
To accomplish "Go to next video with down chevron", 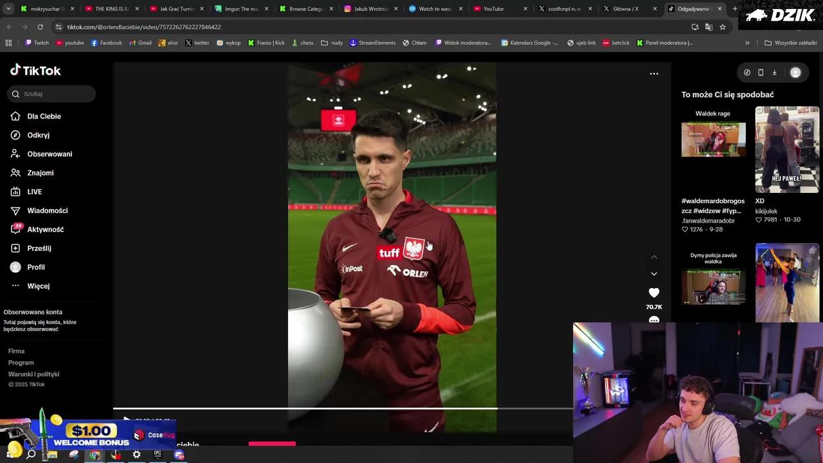I will [654, 274].
